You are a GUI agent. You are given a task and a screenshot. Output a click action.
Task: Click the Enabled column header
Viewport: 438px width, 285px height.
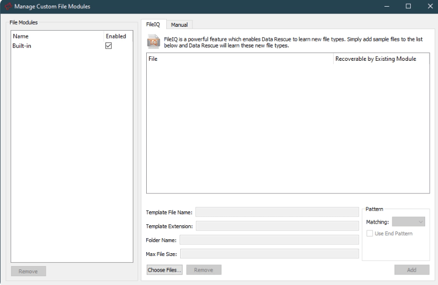[118, 36]
